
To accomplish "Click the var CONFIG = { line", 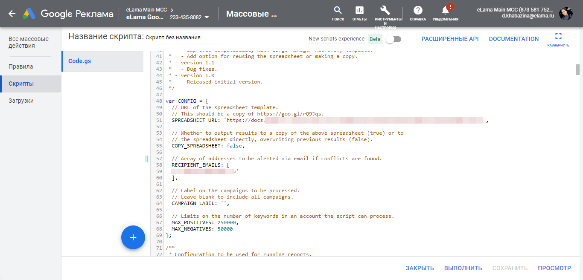I will [187, 101].
